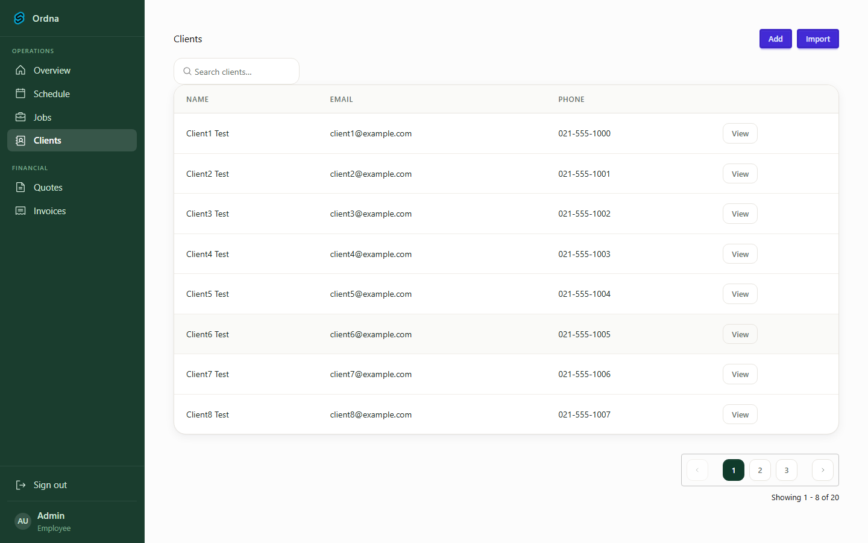
Task: Jump to page 3 of clients
Action: (x=787, y=470)
